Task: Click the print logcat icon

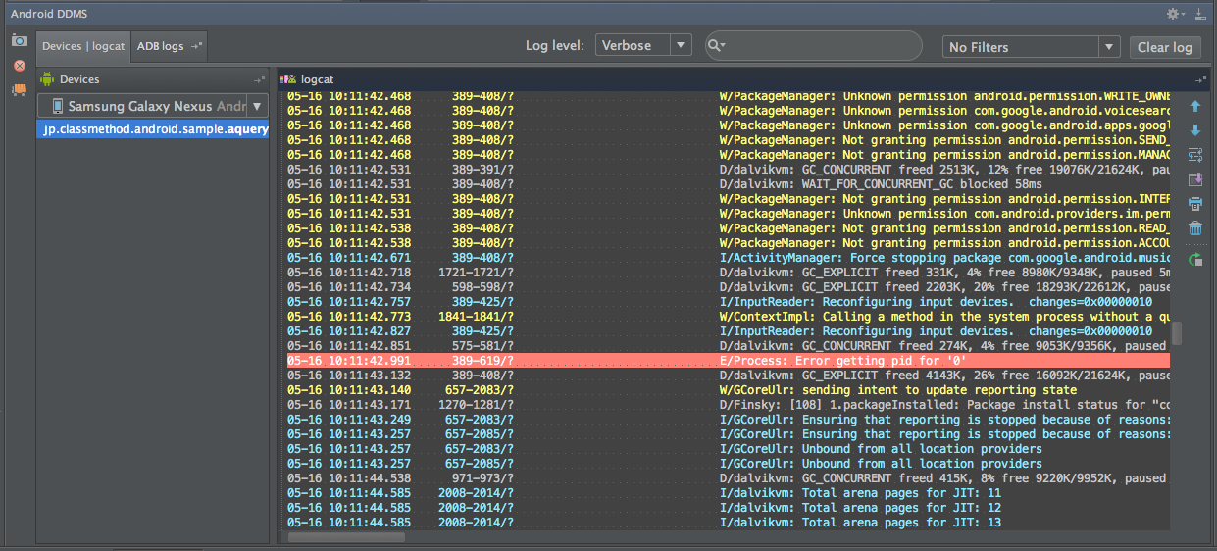Action: [1194, 204]
